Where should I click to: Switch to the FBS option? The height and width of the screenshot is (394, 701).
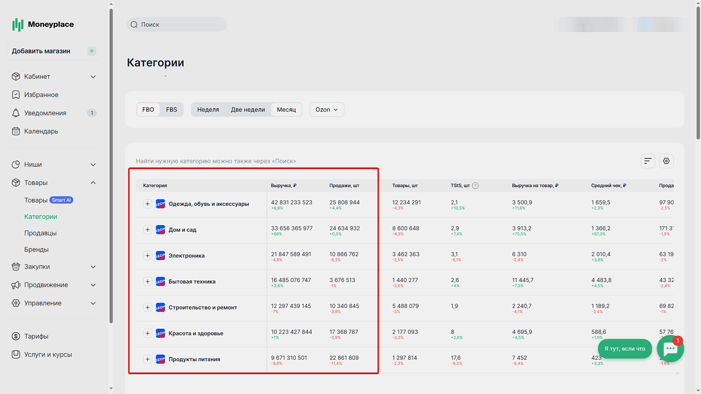click(x=172, y=110)
